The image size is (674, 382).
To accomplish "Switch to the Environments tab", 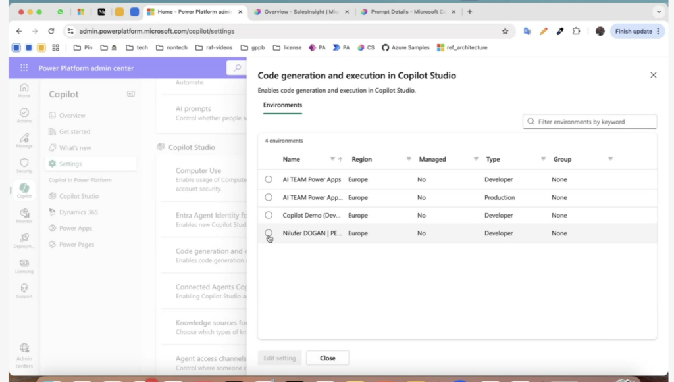I will click(x=282, y=105).
